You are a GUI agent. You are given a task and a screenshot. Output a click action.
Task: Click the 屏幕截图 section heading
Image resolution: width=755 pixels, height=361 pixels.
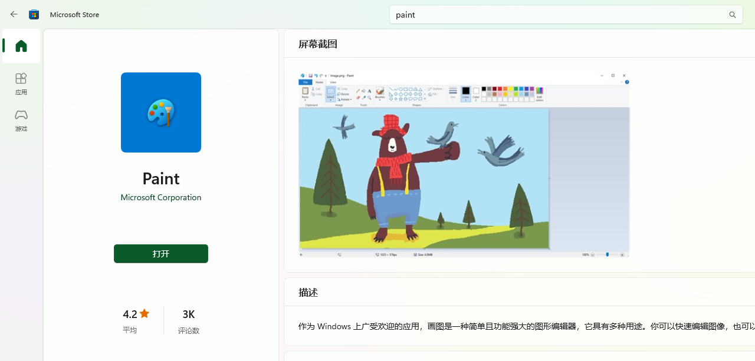point(318,44)
